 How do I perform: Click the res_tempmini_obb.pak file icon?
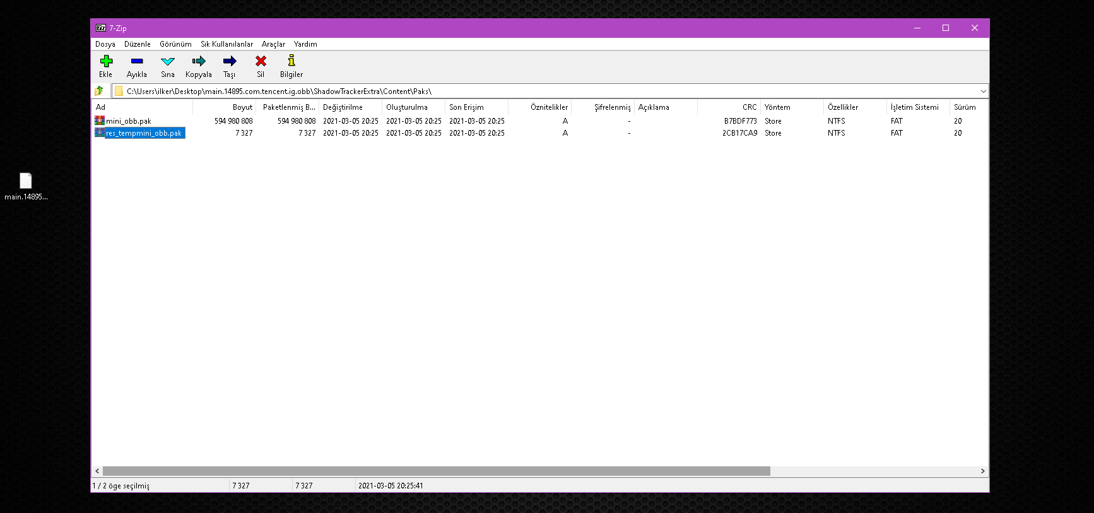pyautogui.click(x=100, y=133)
